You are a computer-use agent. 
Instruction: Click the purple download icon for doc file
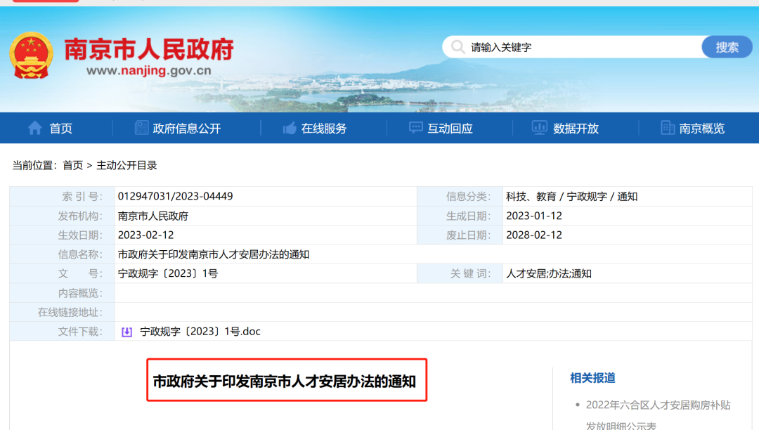pos(127,332)
